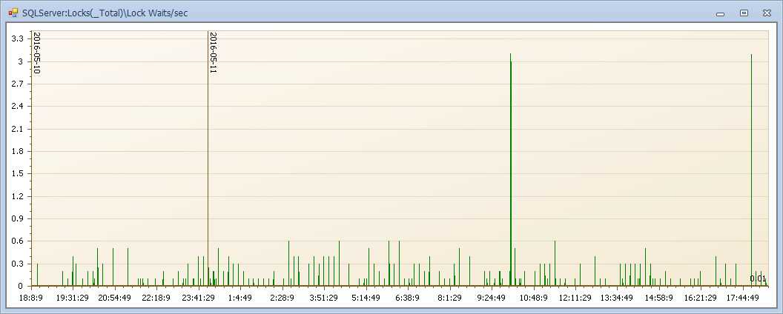Click the 3.3 y-axis label

coord(18,39)
